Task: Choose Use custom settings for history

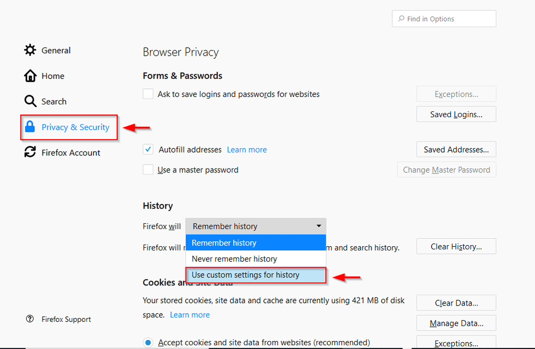Action: 246,275
